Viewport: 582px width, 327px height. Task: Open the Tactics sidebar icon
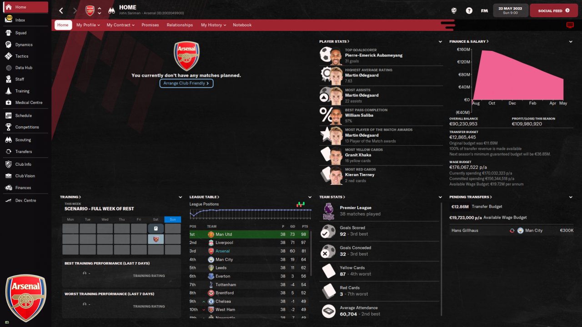(x=8, y=56)
